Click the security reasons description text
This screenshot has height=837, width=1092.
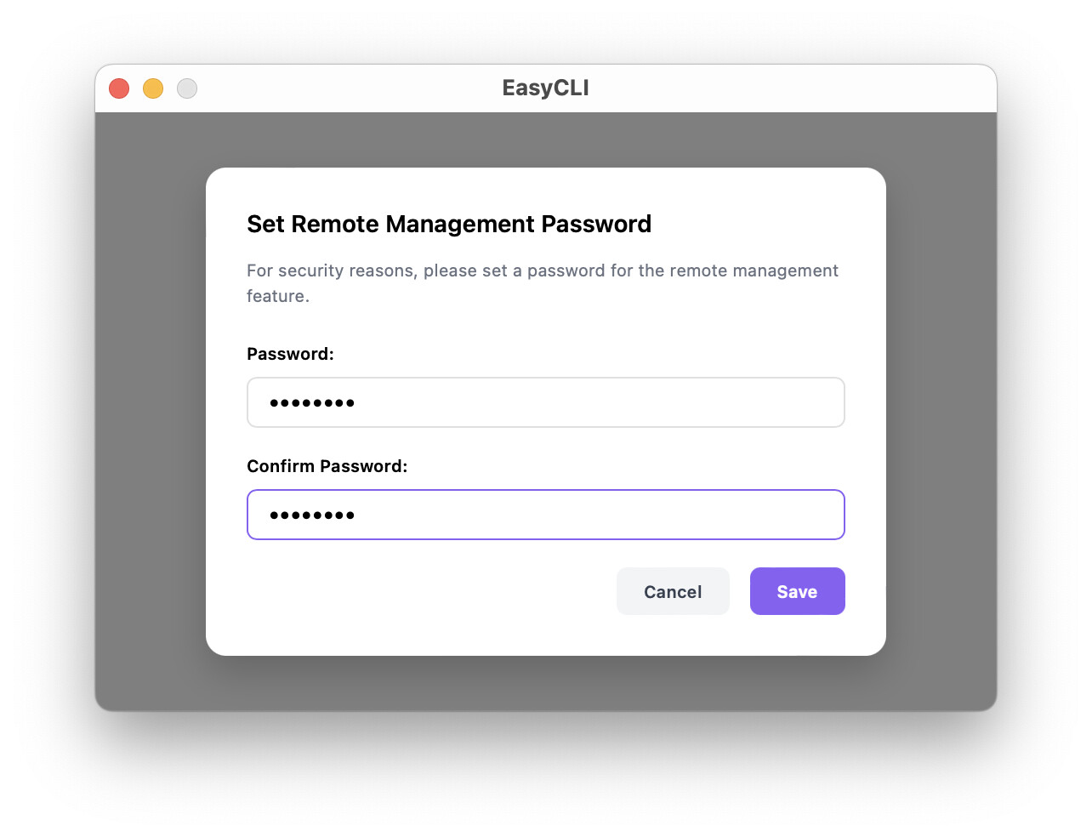(543, 283)
